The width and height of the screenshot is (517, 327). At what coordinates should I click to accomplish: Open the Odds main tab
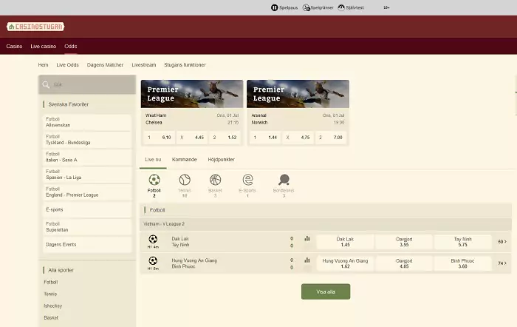[71, 47]
